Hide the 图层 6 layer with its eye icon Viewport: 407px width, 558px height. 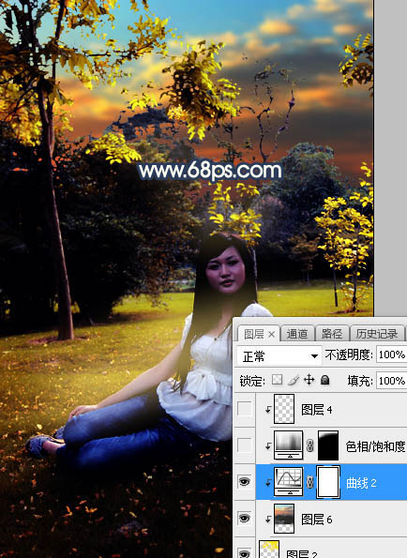[245, 519]
